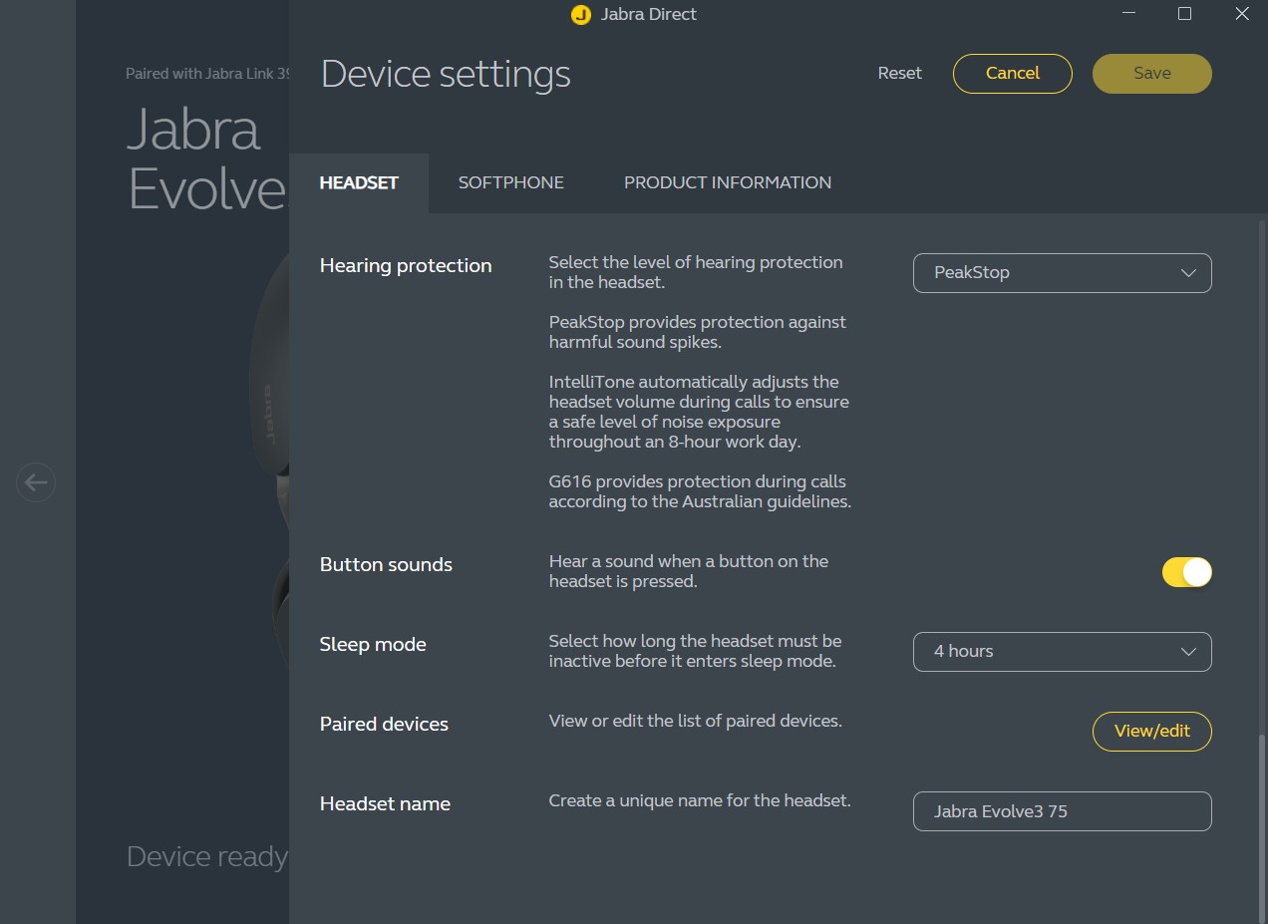The height and width of the screenshot is (924, 1268).
Task: Select the Headset tab
Action: pyautogui.click(x=359, y=183)
